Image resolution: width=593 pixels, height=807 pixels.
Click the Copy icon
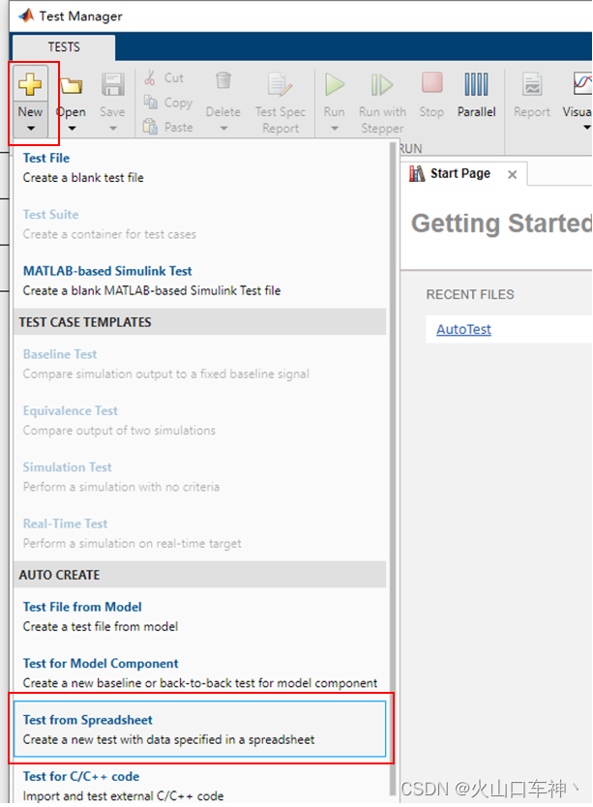click(x=150, y=102)
